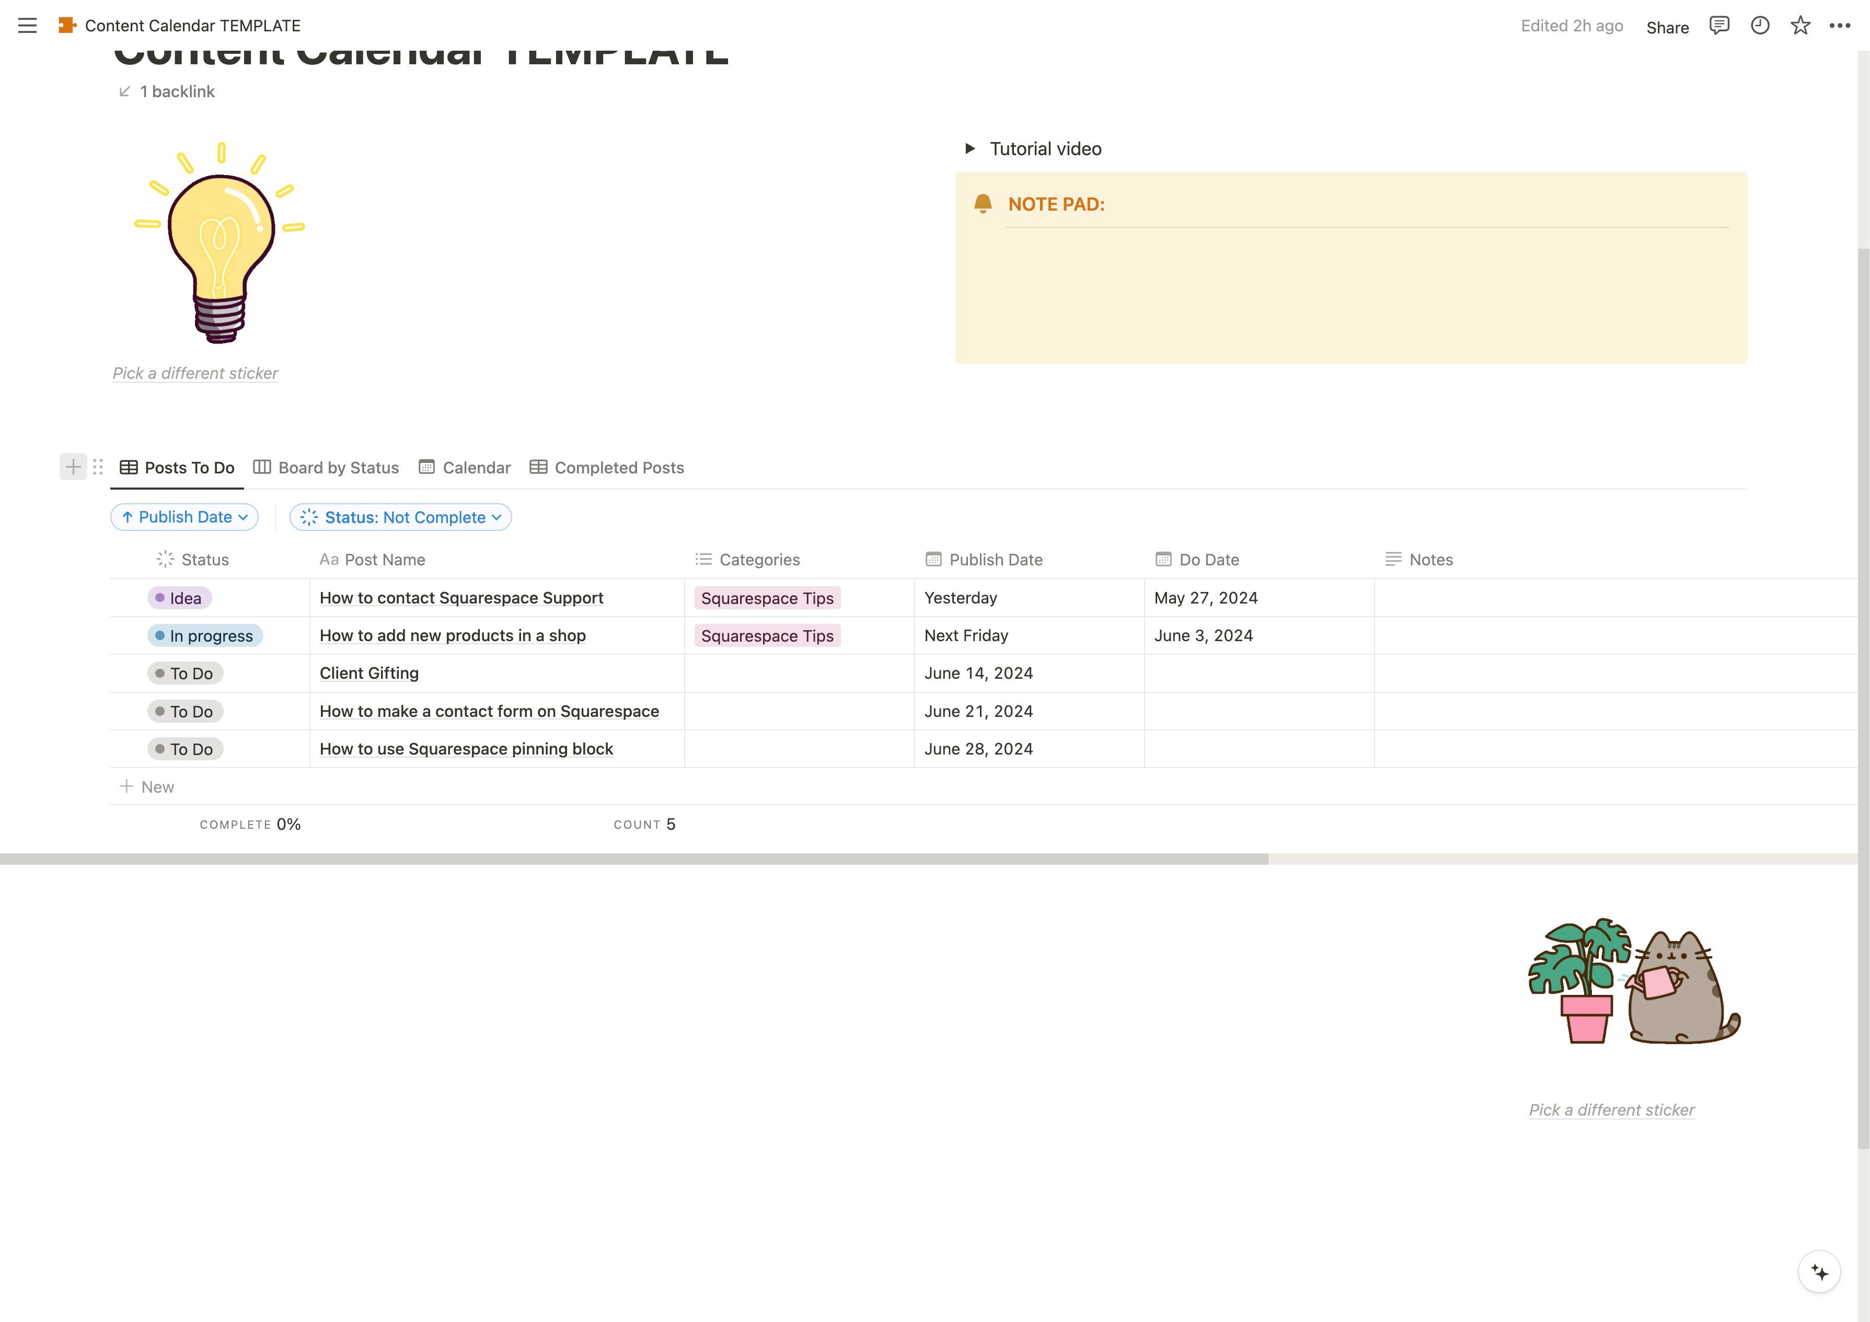This screenshot has width=1870, height=1322.
Task: Open the sidebar hamburger menu
Action: point(27,25)
